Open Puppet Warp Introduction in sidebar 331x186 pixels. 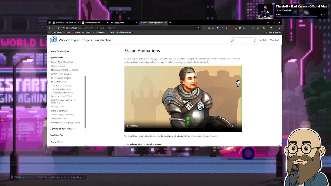pyautogui.click(x=62, y=62)
